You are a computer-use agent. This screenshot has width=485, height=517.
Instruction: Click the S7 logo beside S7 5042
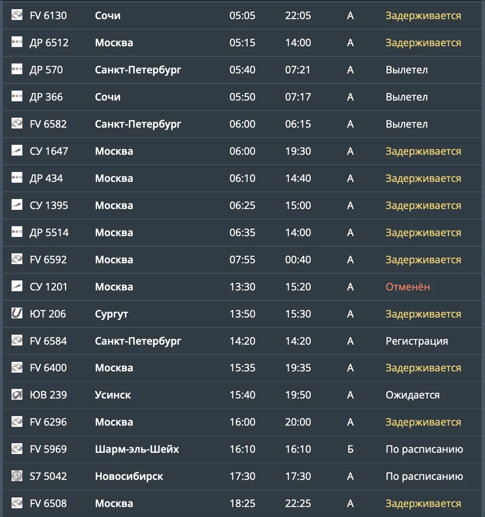[17, 476]
